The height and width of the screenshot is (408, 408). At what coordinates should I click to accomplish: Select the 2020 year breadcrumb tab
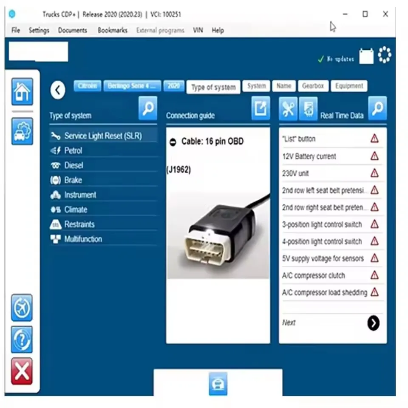click(x=174, y=86)
